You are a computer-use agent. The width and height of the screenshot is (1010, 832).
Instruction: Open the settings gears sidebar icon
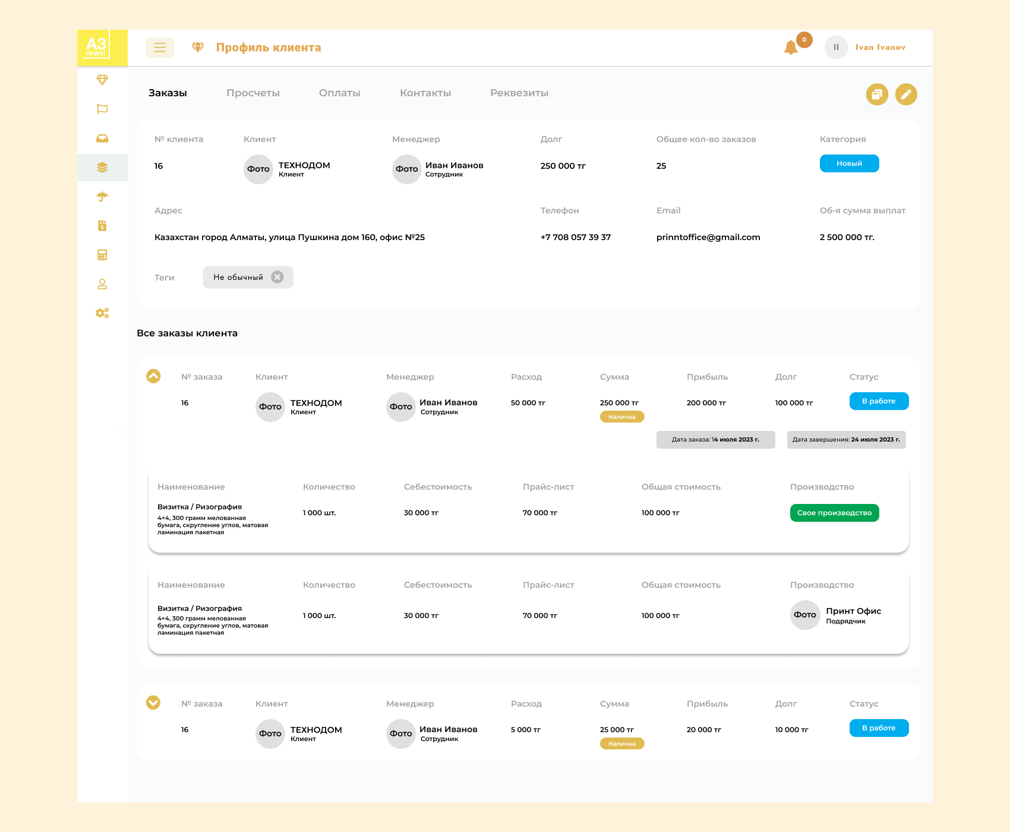[x=102, y=313]
